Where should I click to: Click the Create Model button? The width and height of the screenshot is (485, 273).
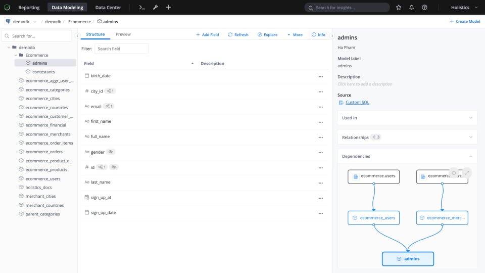pos(465,21)
